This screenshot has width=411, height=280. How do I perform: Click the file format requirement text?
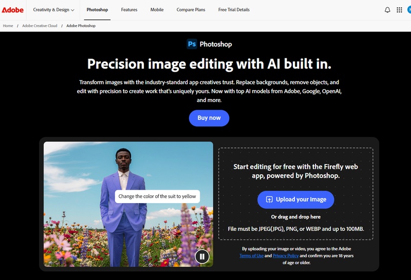(296, 229)
